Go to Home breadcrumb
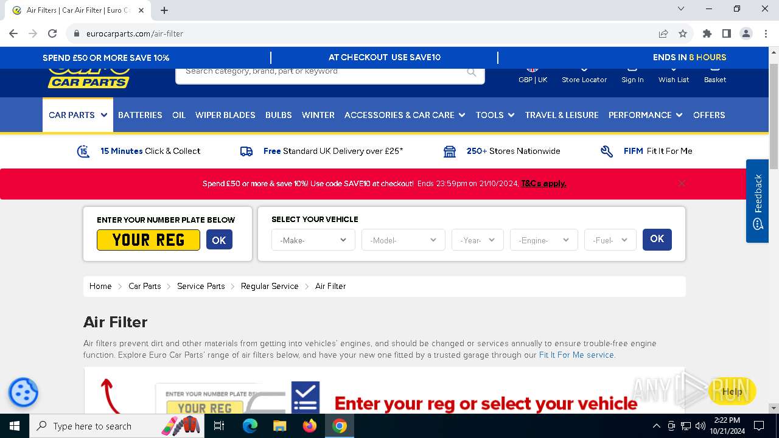 pos(100,286)
